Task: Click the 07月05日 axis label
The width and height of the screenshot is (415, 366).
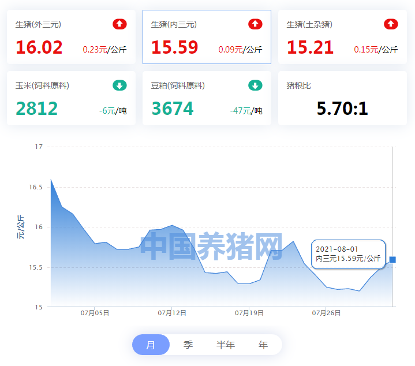Action: 95,313
